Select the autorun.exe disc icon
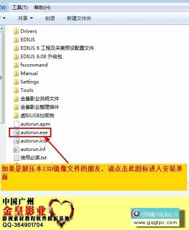 pyautogui.click(x=16, y=132)
